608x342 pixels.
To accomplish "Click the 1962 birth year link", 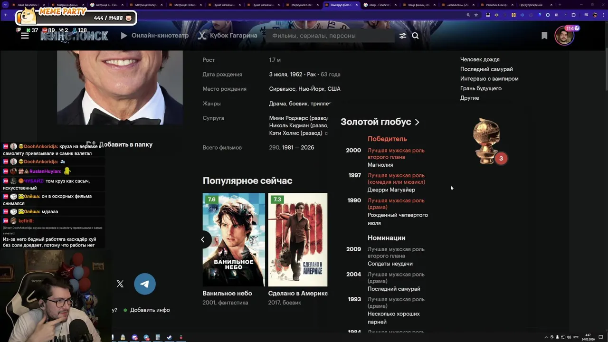I will [x=296, y=75].
